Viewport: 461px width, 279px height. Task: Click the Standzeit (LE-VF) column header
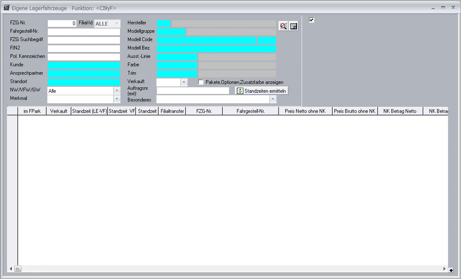[x=89, y=111]
